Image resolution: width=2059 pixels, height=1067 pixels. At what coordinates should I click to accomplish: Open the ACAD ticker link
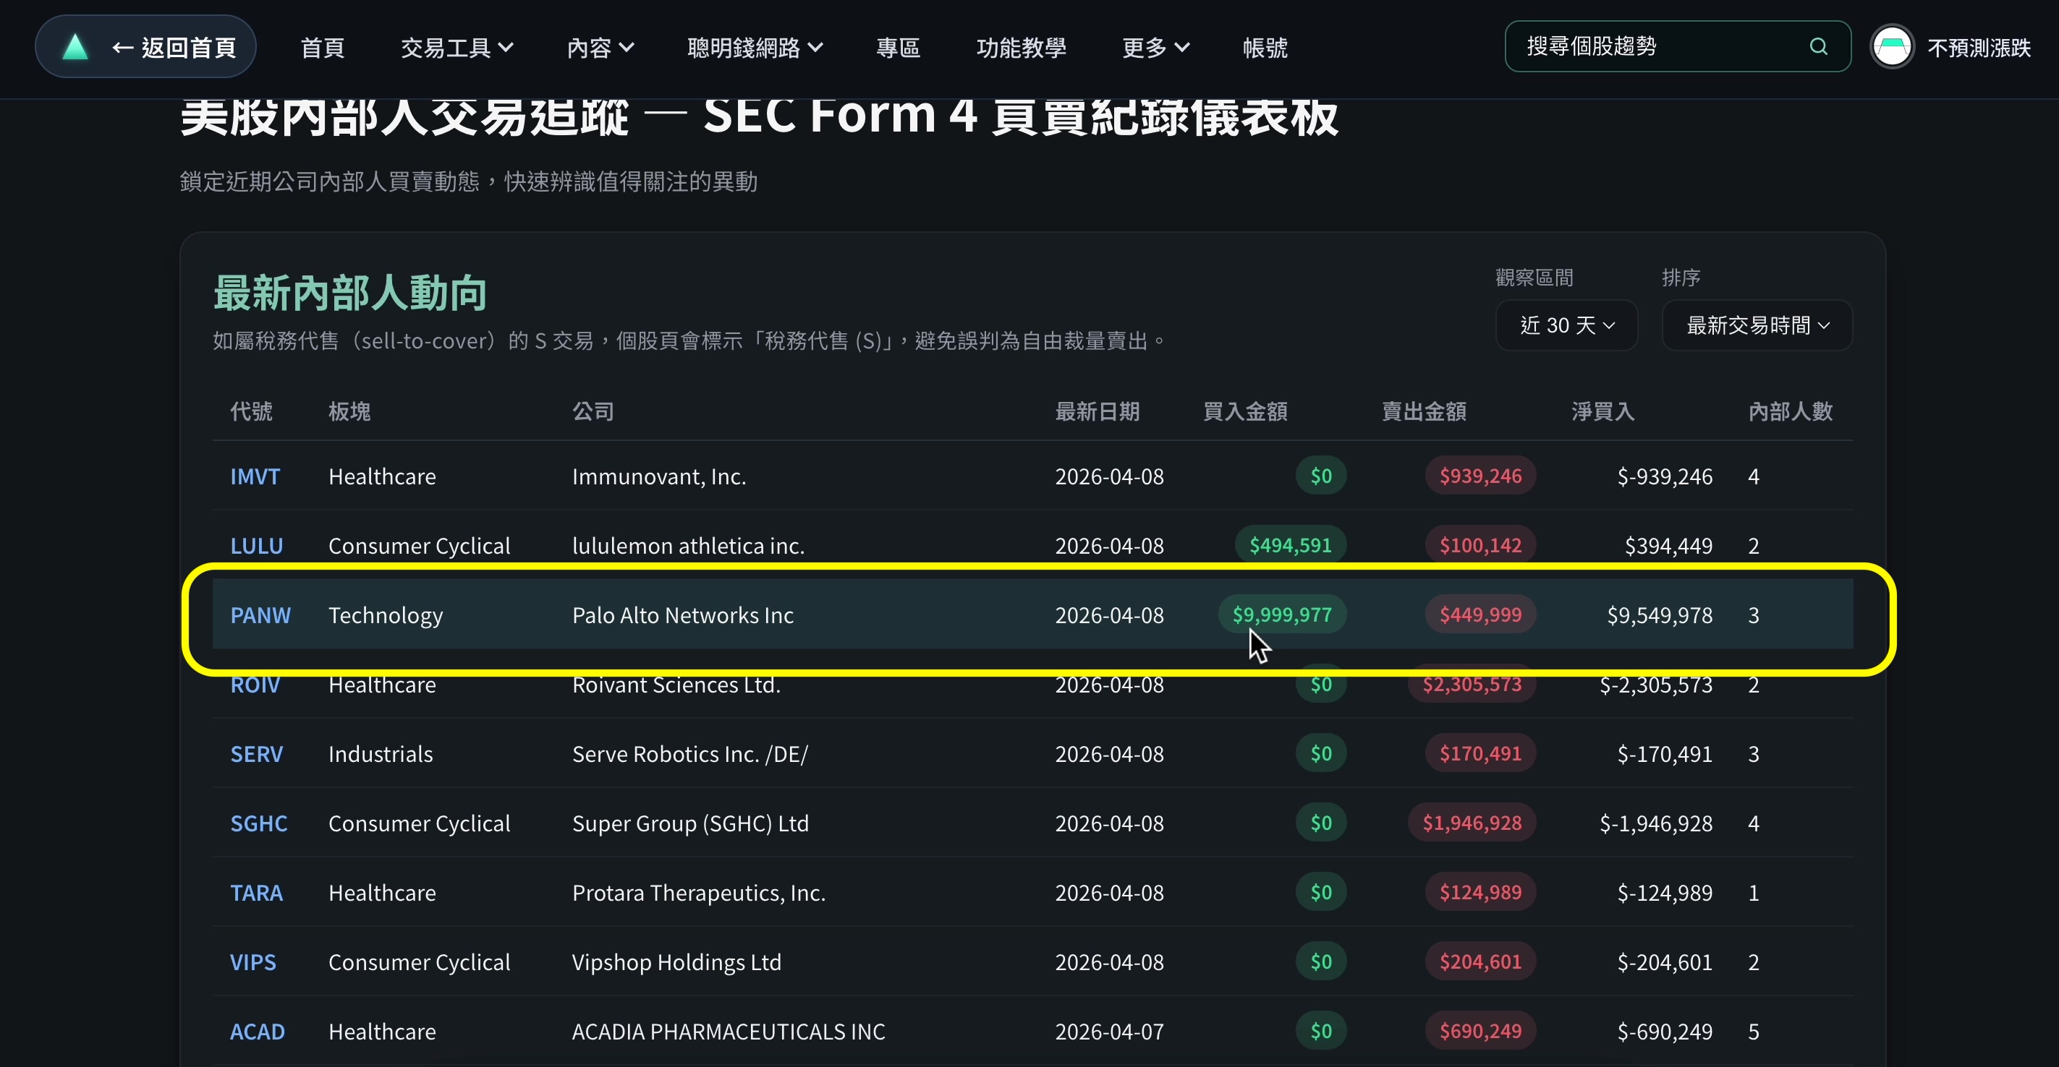pos(258,1032)
